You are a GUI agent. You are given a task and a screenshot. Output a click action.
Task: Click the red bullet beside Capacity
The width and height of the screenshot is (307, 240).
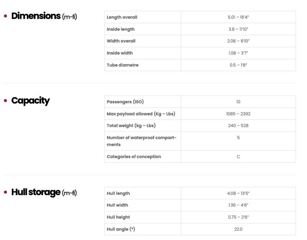pos(5,101)
